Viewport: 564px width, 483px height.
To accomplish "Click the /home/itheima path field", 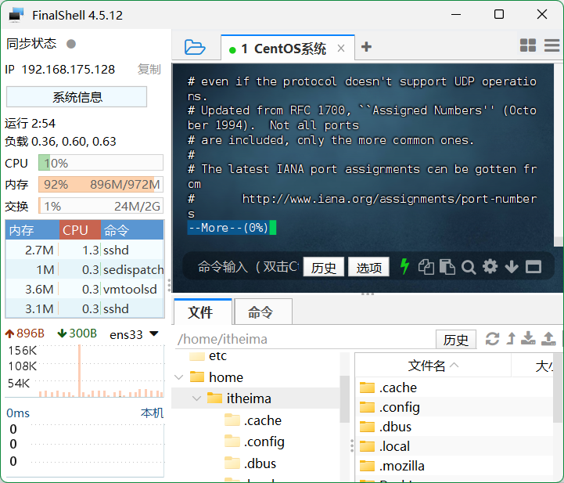I will coord(304,339).
